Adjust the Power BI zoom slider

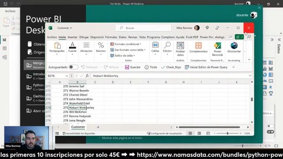[243, 146]
